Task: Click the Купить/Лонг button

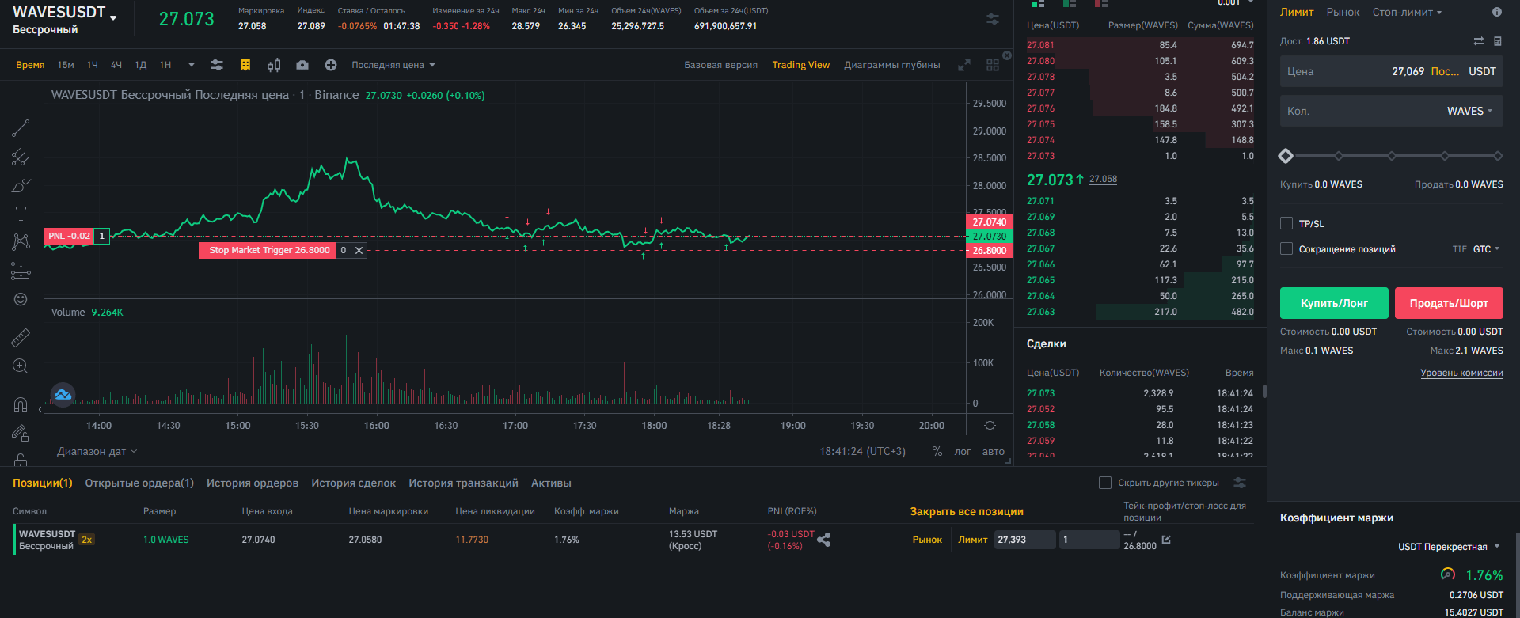Action: (x=1334, y=303)
